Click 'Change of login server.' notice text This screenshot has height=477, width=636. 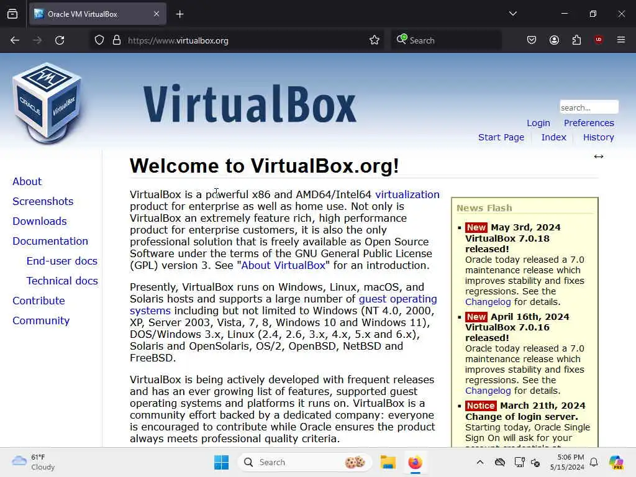[522, 417]
